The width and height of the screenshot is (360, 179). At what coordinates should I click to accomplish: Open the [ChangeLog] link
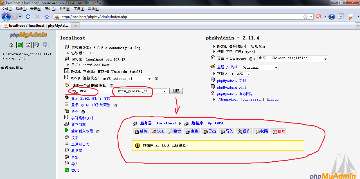tap(228, 99)
